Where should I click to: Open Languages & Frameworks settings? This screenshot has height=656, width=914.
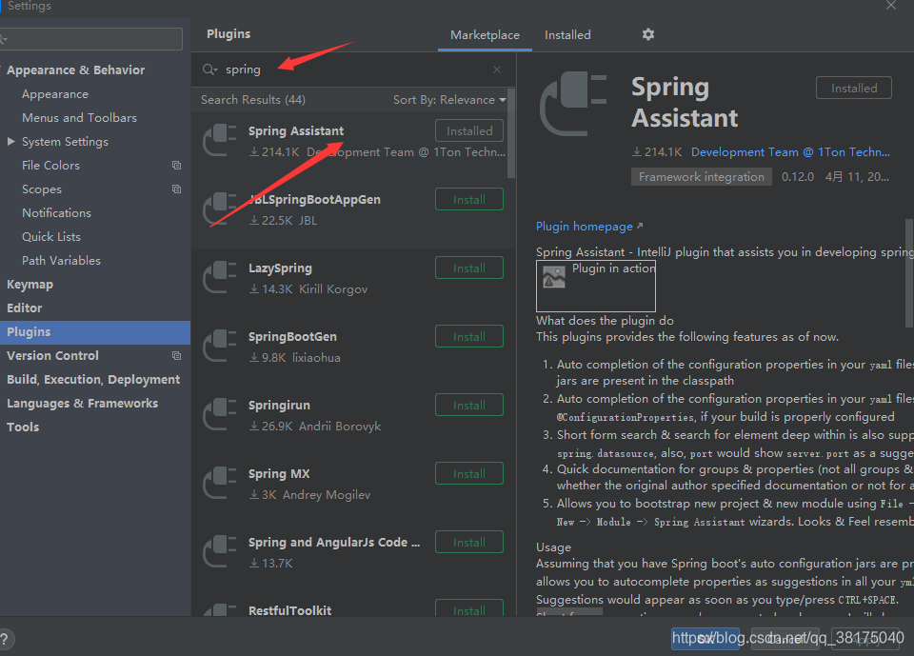pos(82,404)
